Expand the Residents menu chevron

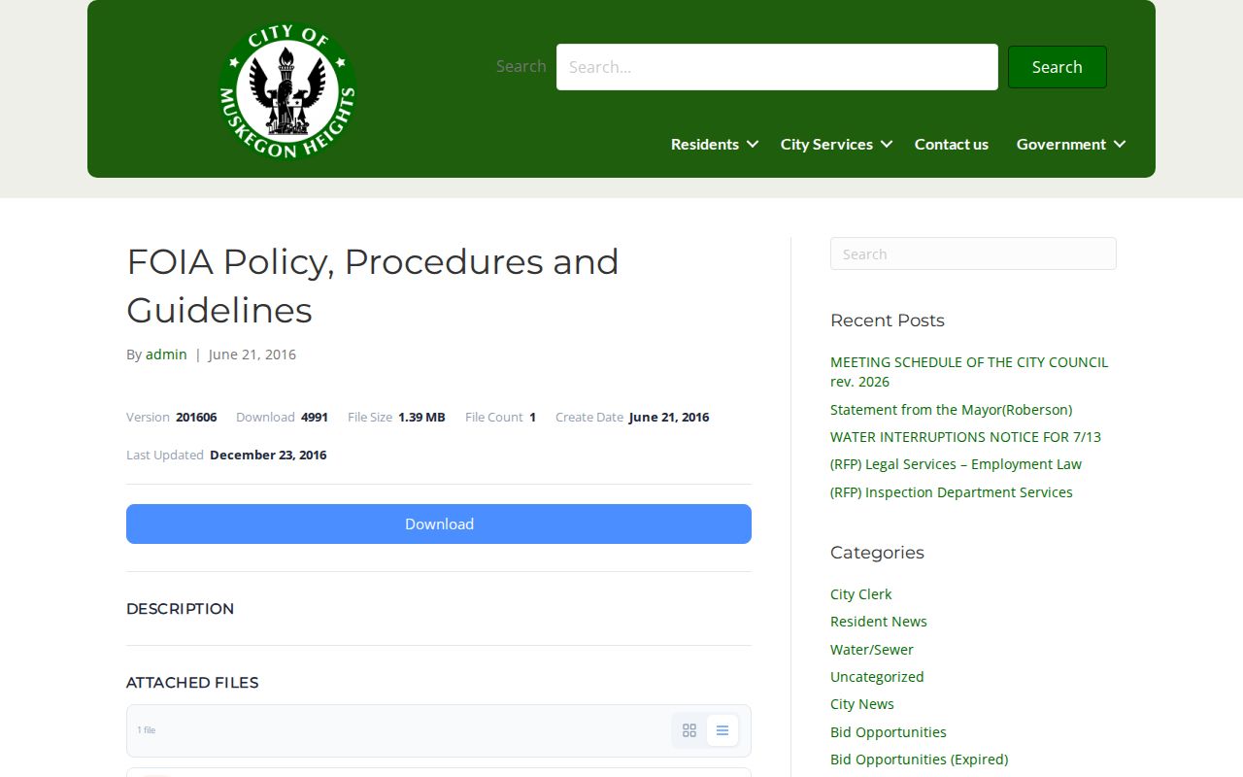753,144
